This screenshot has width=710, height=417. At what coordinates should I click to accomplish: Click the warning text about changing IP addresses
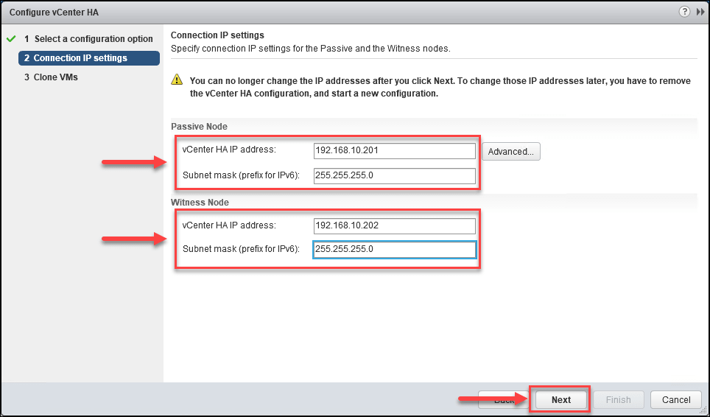440,88
